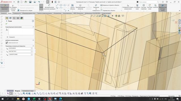Switch to the MBD Dimensions tab
Screen dimensions: 181x101
[78, 13]
